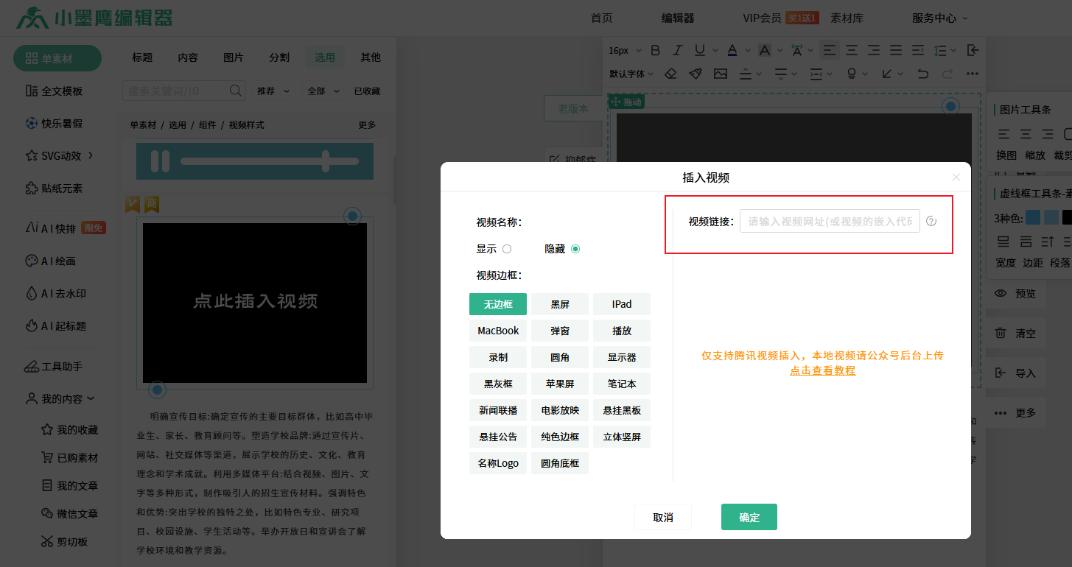The image size is (1072, 567).
Task: Open the 点击查看教程 link
Action: (x=822, y=370)
